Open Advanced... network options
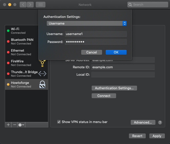Screen dimensions: 170x144 143,123
